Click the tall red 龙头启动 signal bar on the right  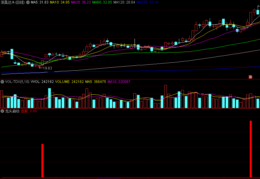pos(251,149)
